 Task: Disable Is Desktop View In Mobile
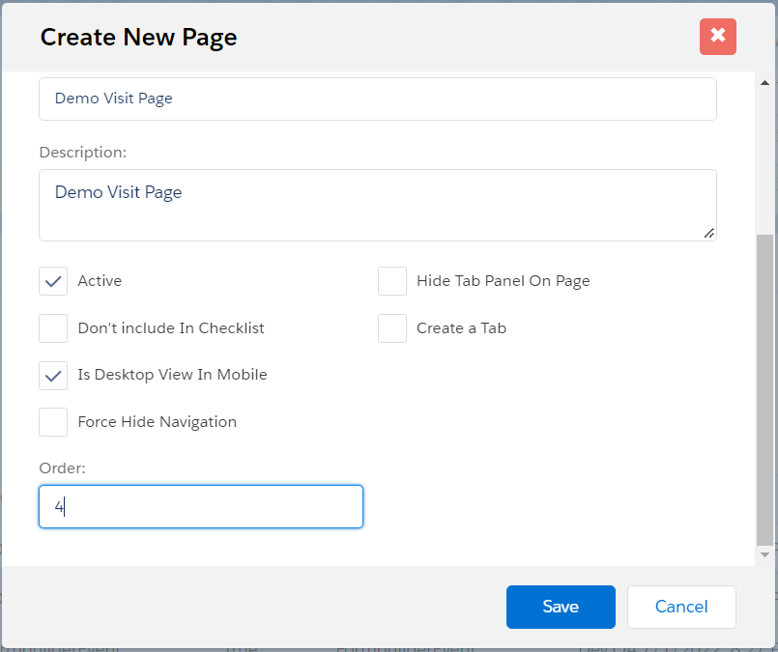coord(53,375)
